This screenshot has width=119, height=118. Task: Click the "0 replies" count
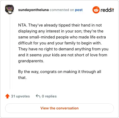point(49,96)
